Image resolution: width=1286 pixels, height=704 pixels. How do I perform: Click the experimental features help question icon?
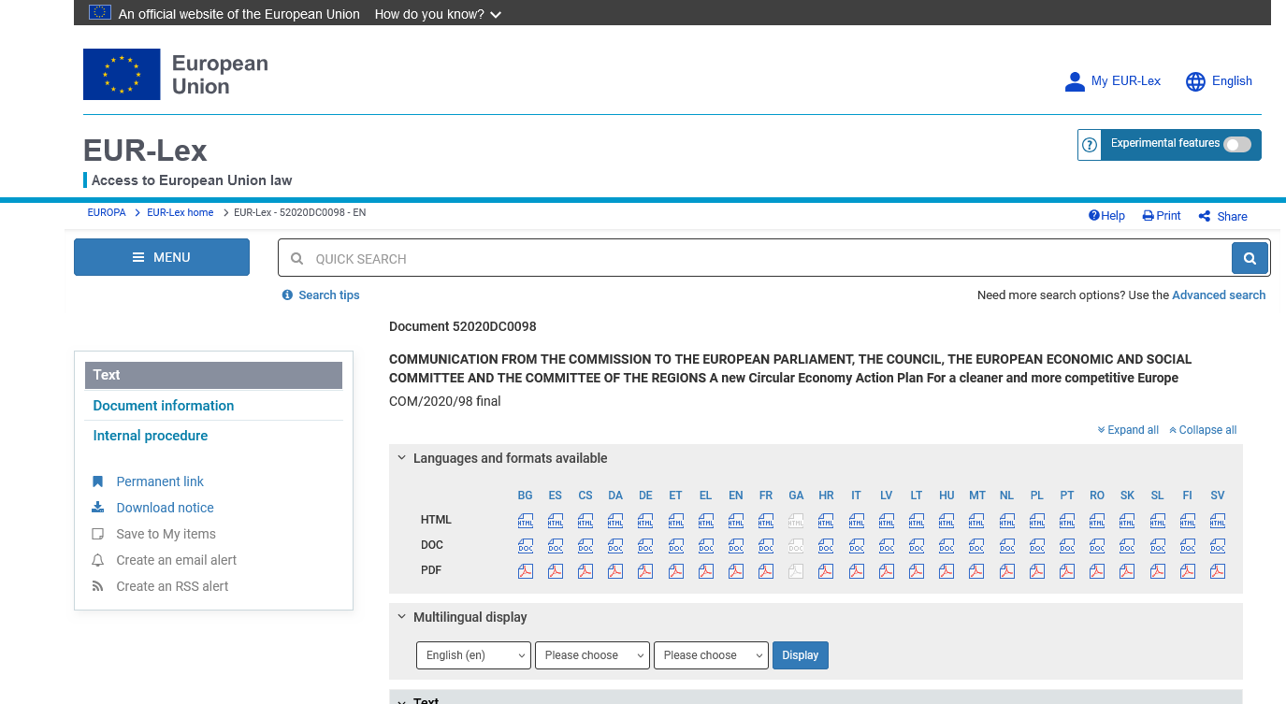[x=1090, y=145]
